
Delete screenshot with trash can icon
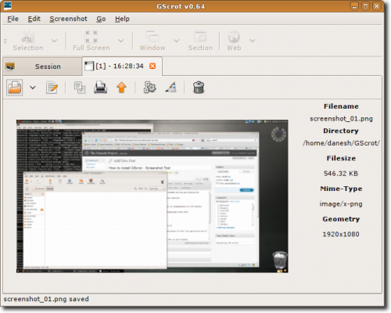pos(199,88)
